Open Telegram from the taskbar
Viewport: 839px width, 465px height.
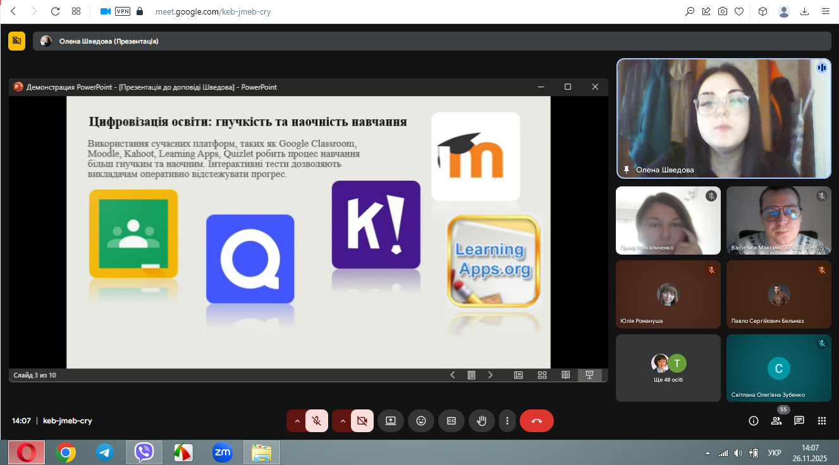point(104,452)
